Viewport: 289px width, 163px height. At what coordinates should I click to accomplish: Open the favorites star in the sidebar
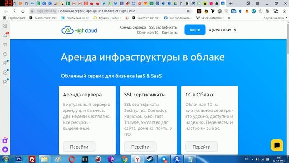pyautogui.click(x=5, y=44)
